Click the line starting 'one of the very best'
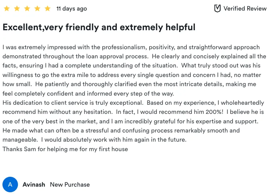 click(131, 121)
